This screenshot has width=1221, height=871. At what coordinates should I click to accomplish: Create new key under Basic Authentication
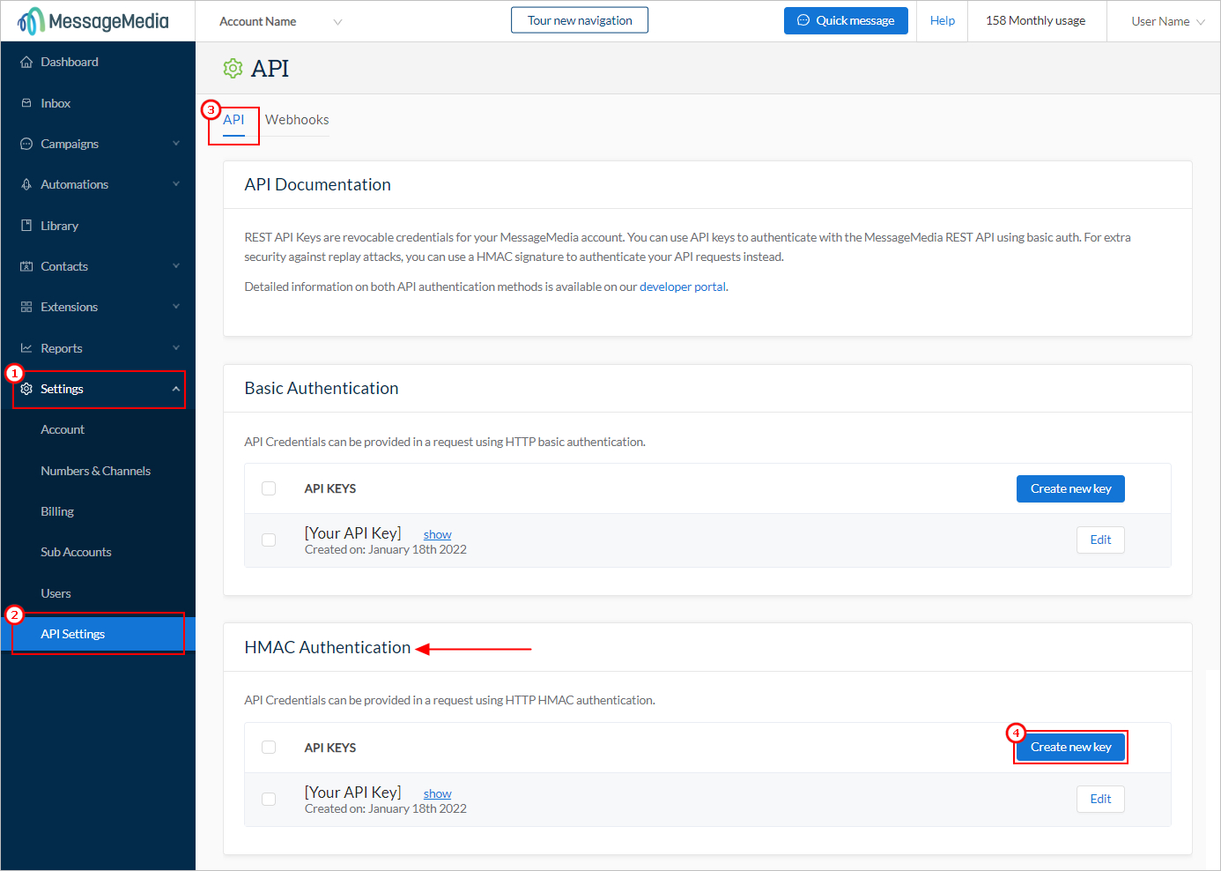click(x=1070, y=488)
